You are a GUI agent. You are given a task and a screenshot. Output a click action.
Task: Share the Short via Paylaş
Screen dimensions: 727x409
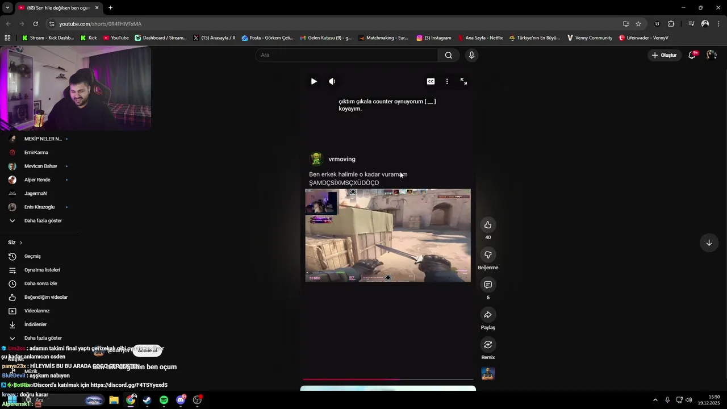click(x=488, y=315)
